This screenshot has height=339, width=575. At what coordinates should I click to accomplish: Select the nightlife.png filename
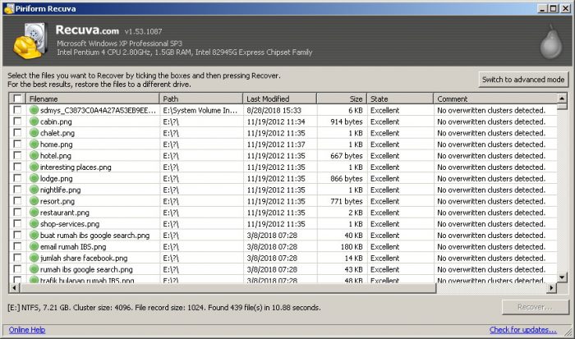pyautogui.click(x=61, y=190)
